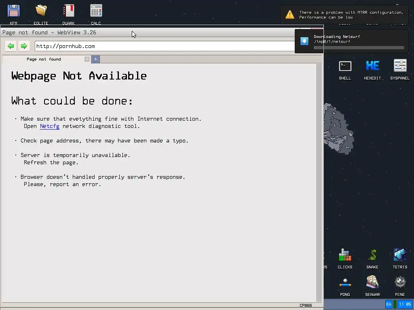
Task: Open a new tab with plus button
Action: [x=95, y=59]
